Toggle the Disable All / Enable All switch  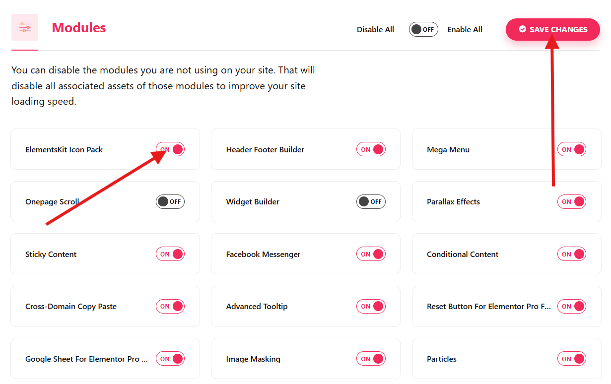423,29
